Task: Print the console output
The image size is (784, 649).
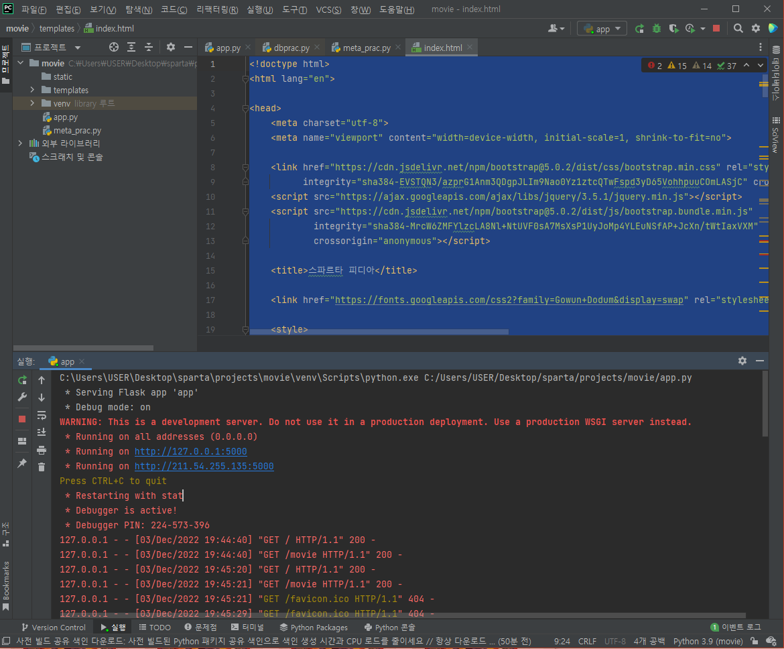Action: (x=42, y=450)
